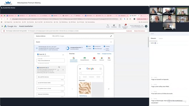Toggle the Anzeigentitel checkbox
The image size is (189, 106).
[94, 46]
